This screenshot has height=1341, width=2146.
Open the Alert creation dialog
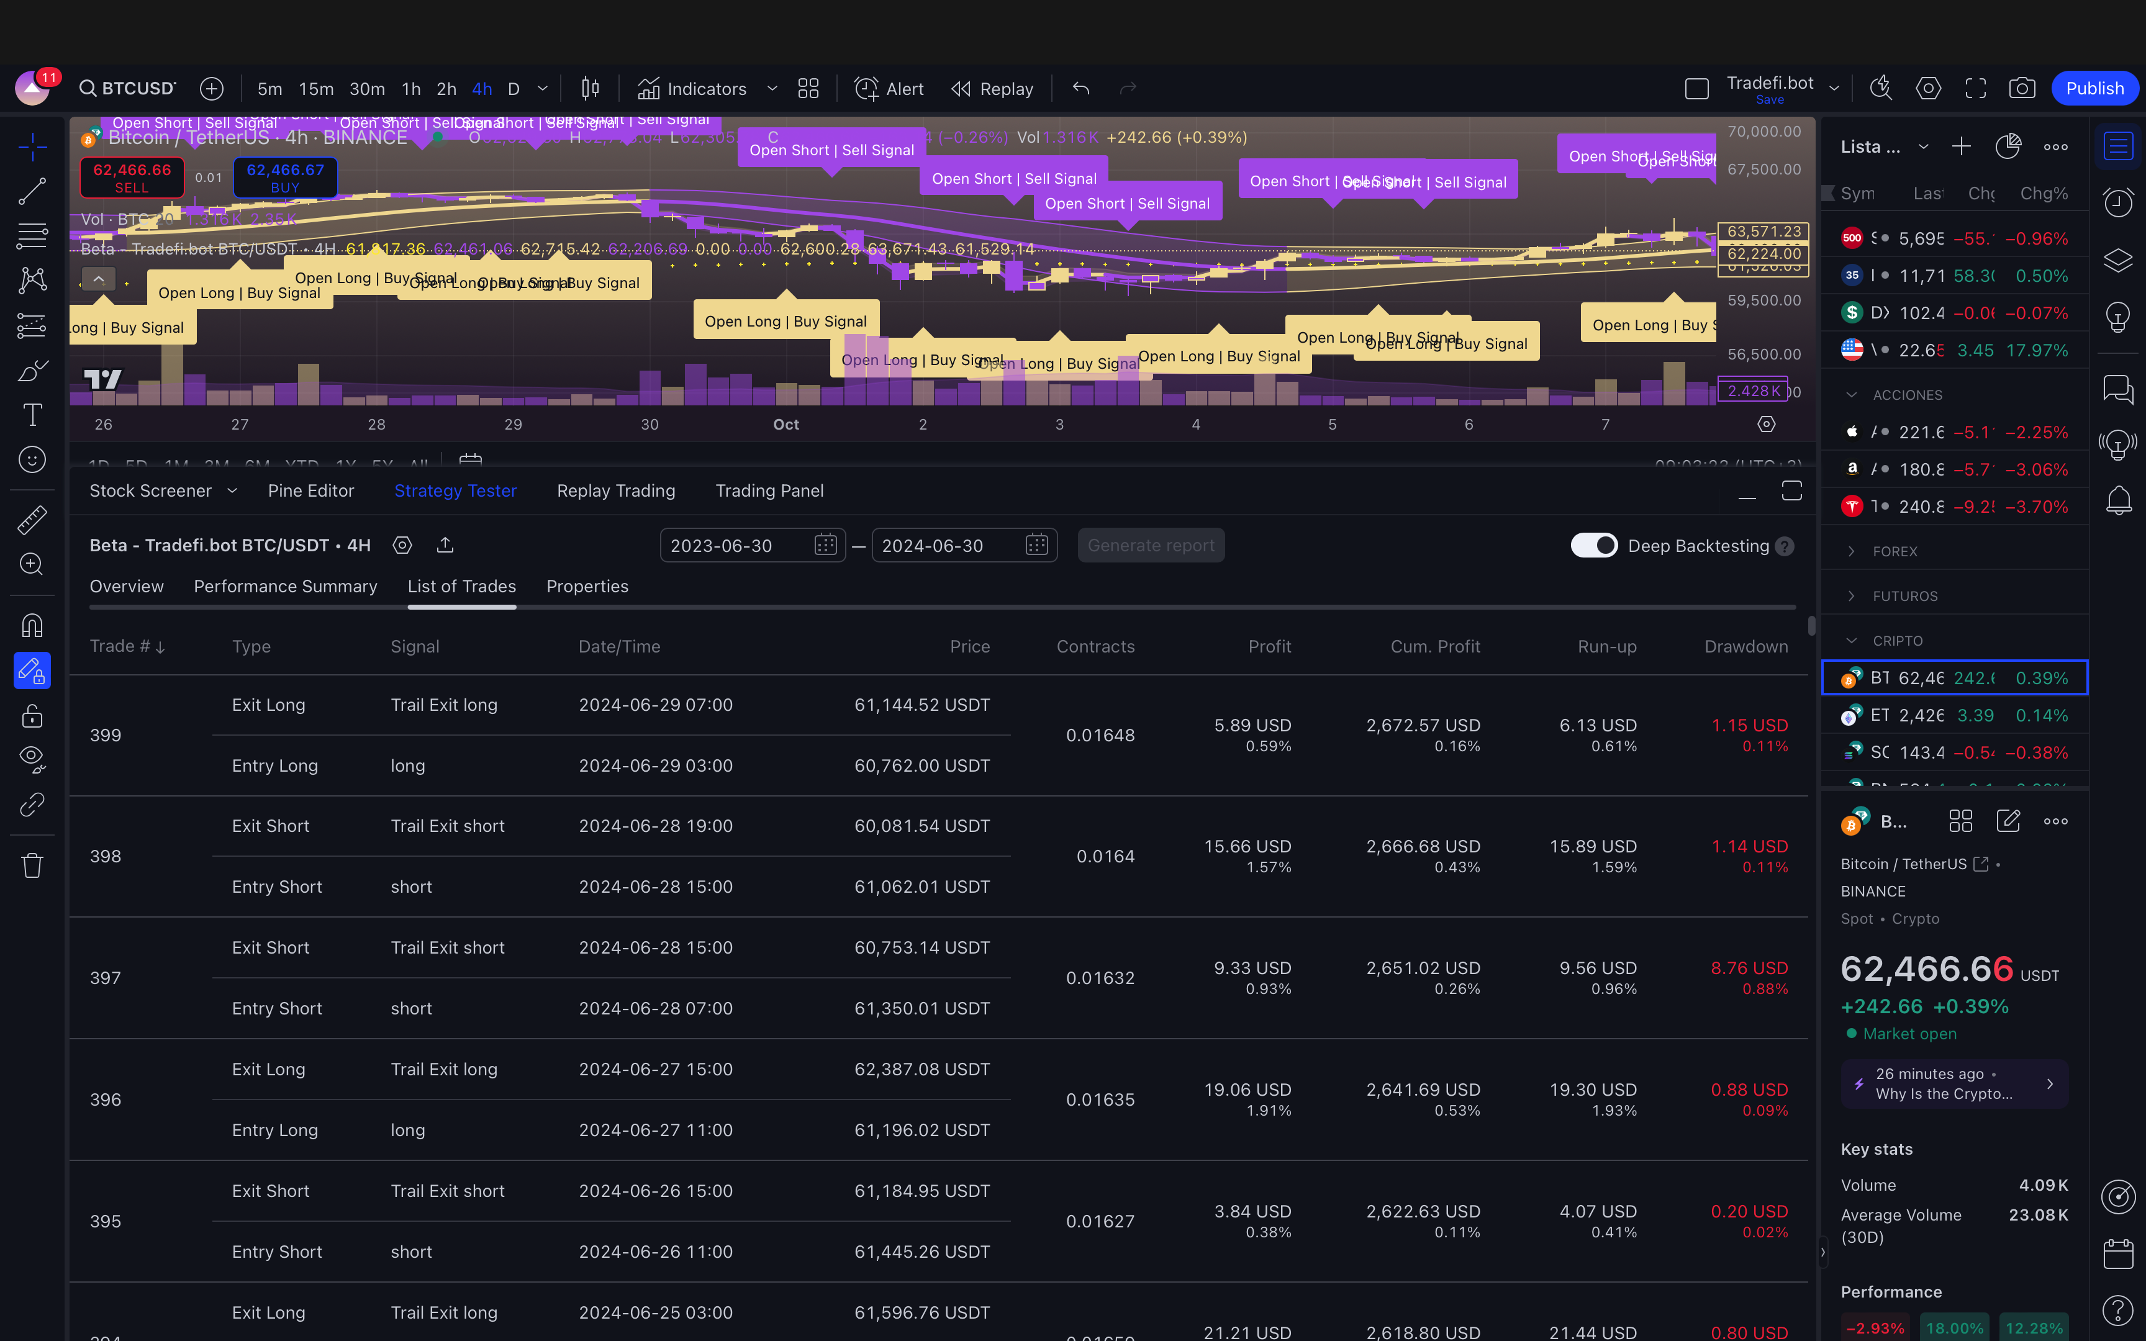point(889,89)
